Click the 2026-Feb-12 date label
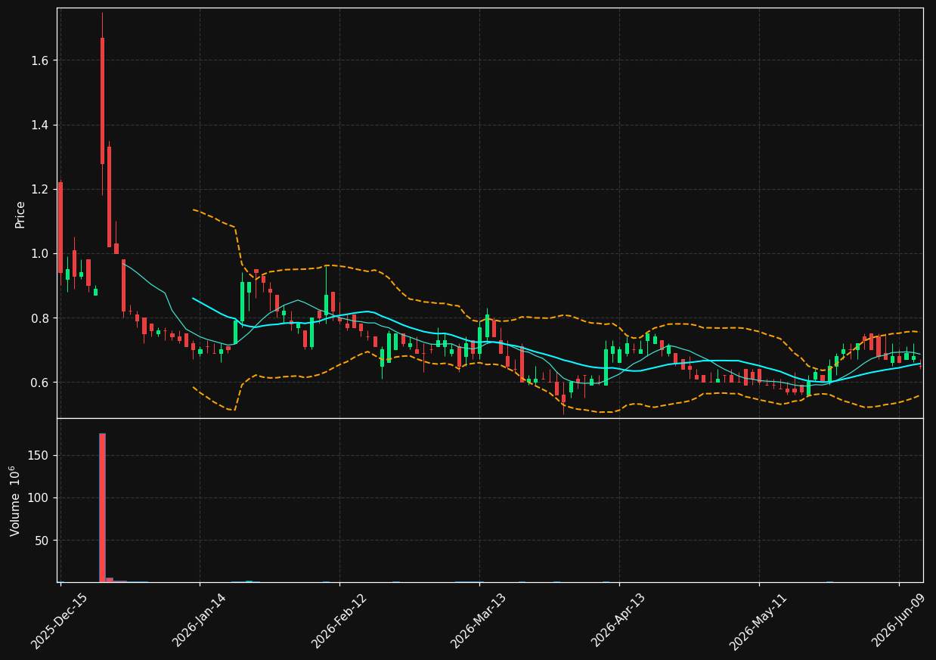 tap(339, 621)
